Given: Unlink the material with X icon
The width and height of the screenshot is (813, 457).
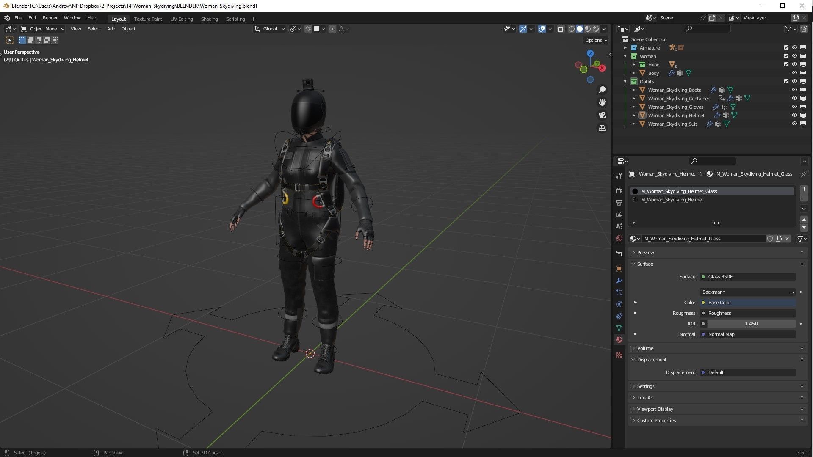Looking at the screenshot, I should click(x=787, y=239).
